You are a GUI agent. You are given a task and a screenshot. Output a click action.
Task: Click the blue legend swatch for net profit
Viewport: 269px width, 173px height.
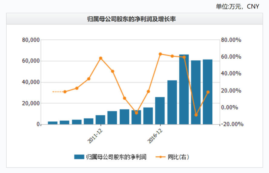[x=79, y=157]
